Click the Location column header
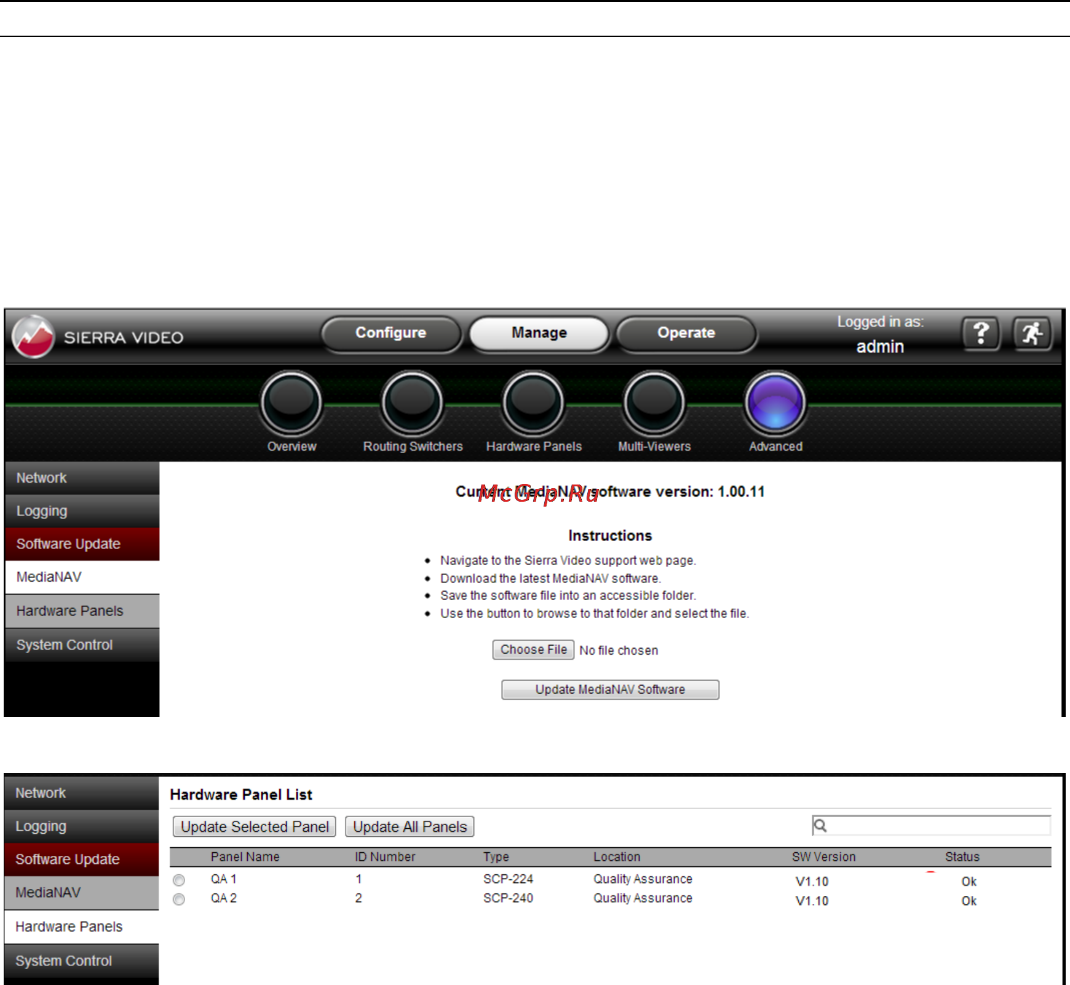Viewport: 1070px width, 985px height. click(x=617, y=857)
